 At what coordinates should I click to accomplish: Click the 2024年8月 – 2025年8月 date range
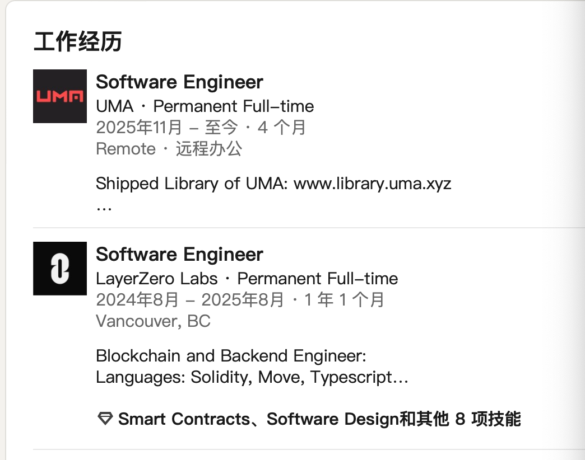pyautogui.click(x=190, y=300)
